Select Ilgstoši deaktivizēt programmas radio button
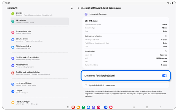 click(x=86, y=85)
